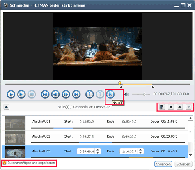
Task: Jump to the end with skip-forward button
Action: pos(76,94)
